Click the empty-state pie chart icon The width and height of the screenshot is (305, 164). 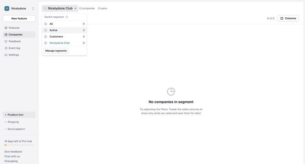click(171, 91)
